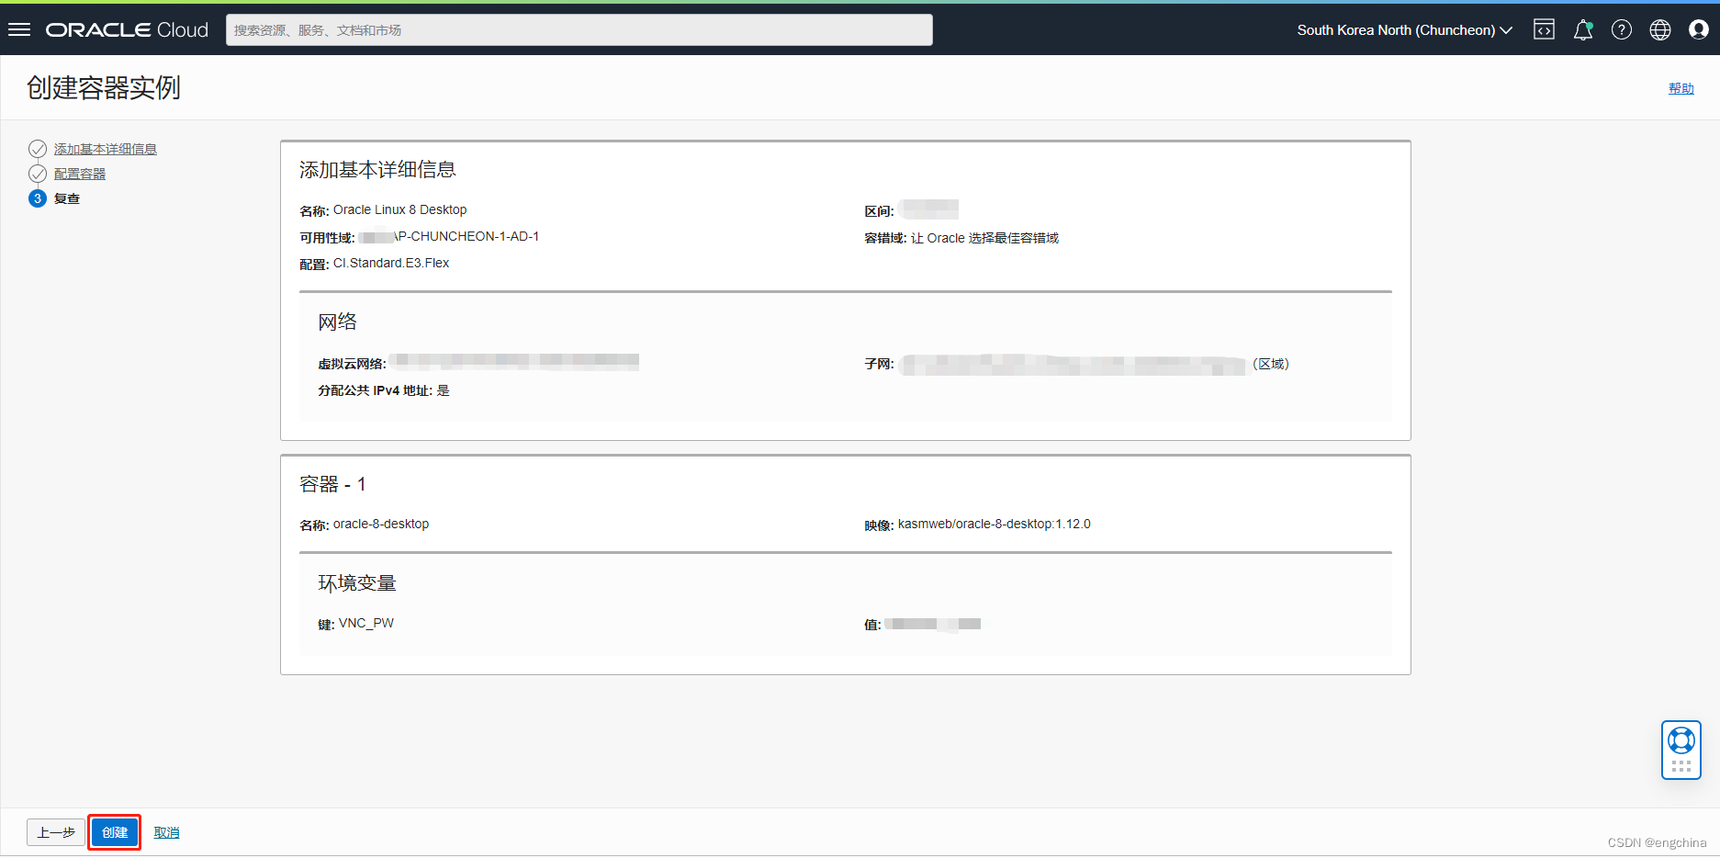Click the 容器 - 1 section heading

[332, 484]
